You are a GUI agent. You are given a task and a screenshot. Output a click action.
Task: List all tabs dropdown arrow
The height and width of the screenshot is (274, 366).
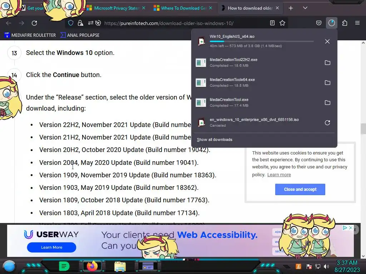[x=305, y=8]
